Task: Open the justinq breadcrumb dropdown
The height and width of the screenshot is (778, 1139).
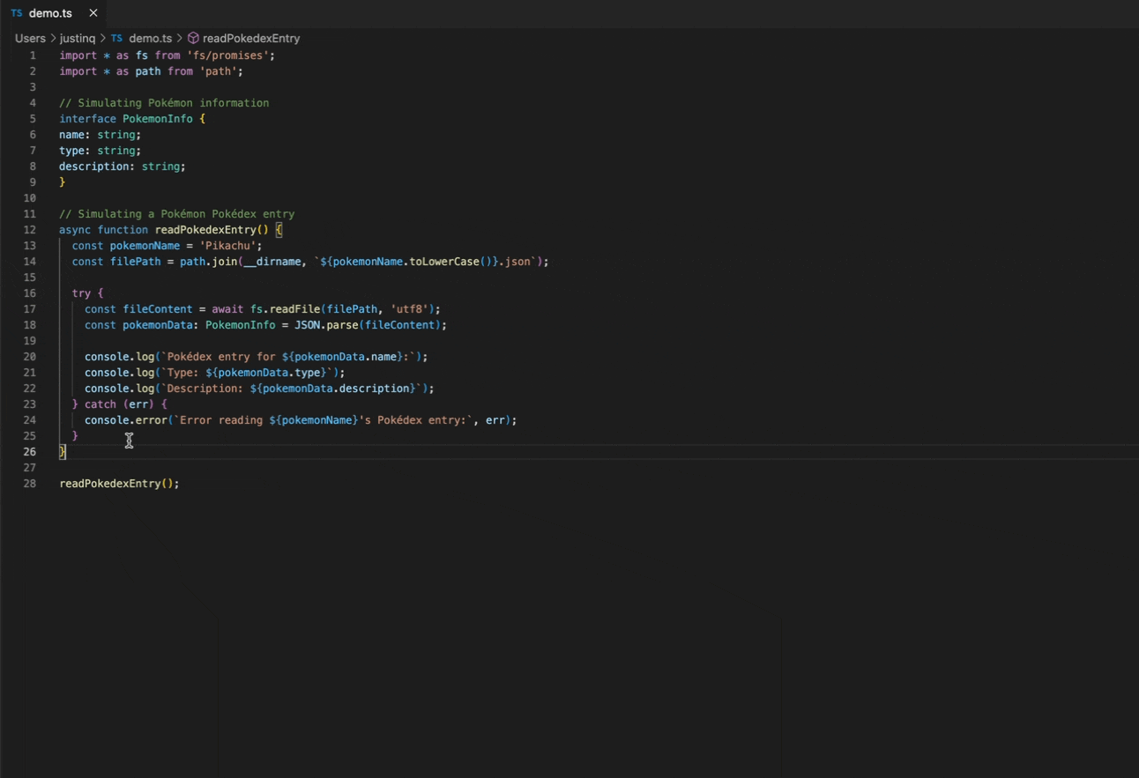Action: [77, 38]
